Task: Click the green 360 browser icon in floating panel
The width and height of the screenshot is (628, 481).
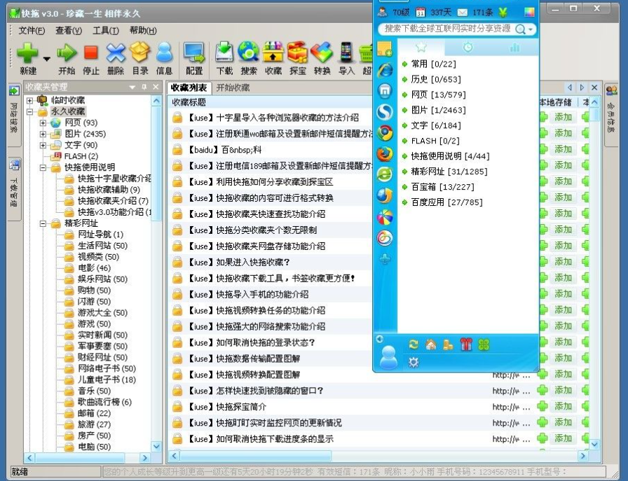Action: click(x=385, y=174)
